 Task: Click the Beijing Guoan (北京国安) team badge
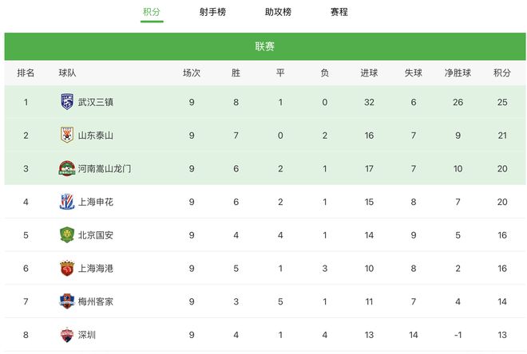coord(67,234)
